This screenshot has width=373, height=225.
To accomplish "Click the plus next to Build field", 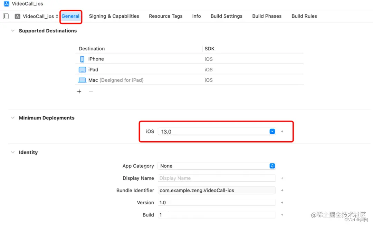I will (282, 215).
